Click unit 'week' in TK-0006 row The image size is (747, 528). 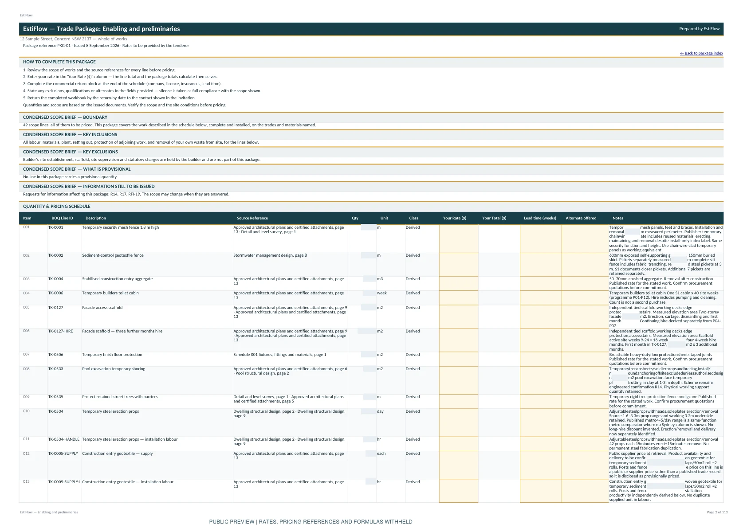point(382,293)
